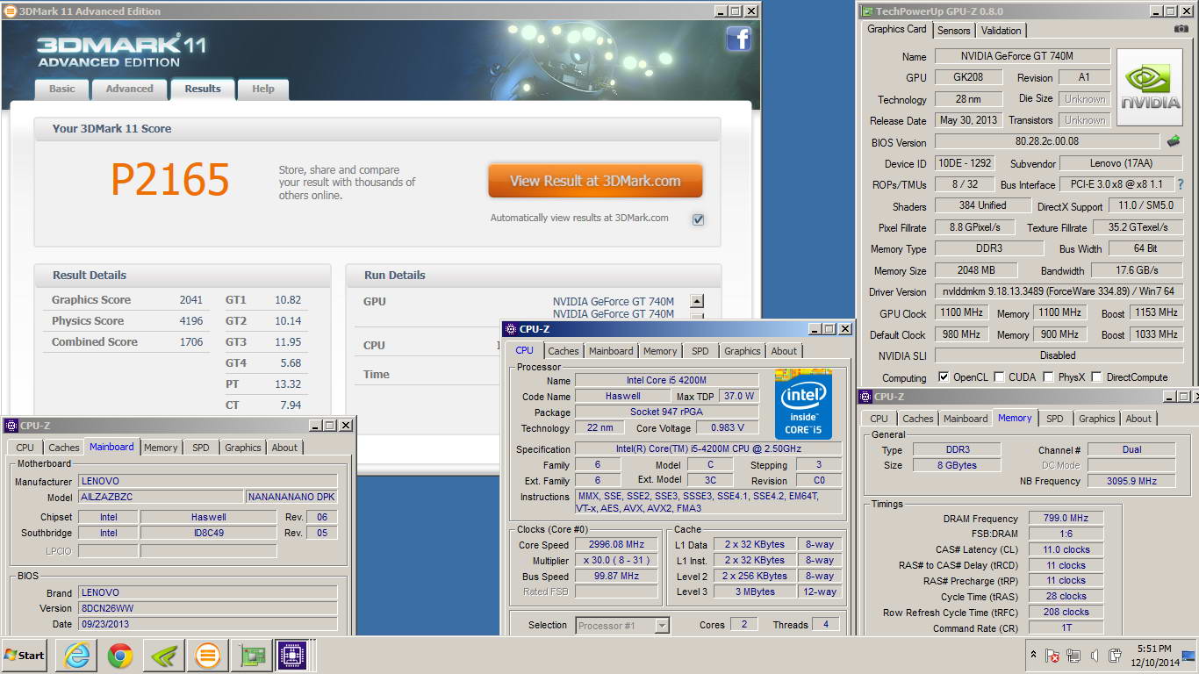Click the Facebook share icon in 3DMark
Viewport: 1199px width, 674px height.
tap(738, 39)
